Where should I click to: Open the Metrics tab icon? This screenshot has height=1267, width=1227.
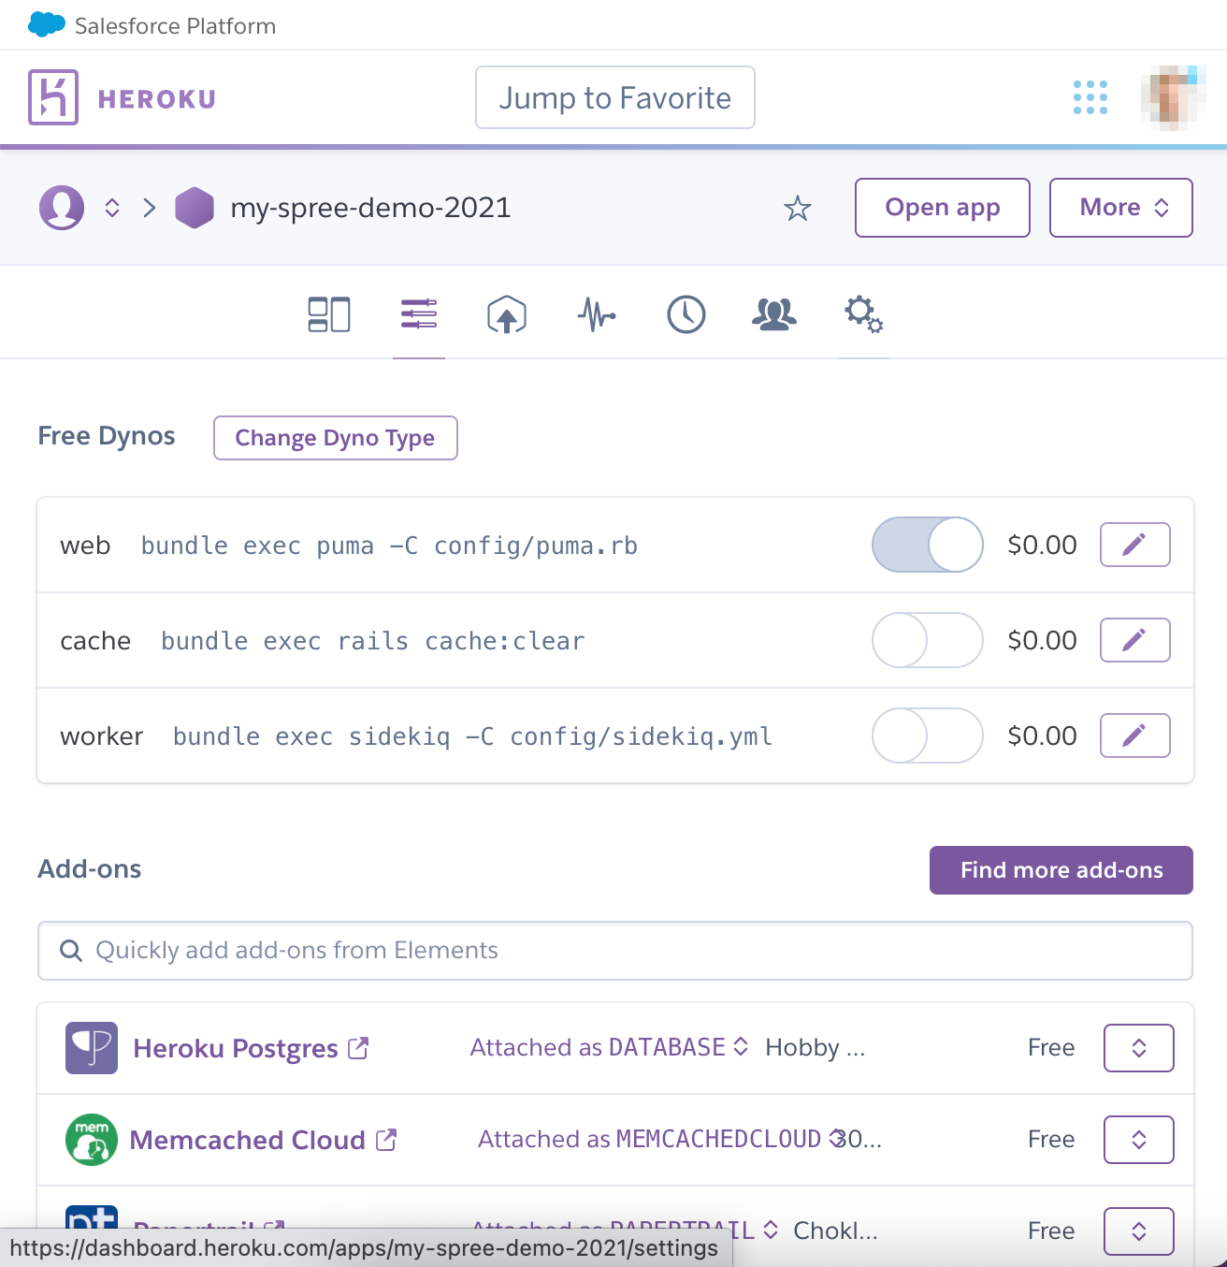click(597, 314)
